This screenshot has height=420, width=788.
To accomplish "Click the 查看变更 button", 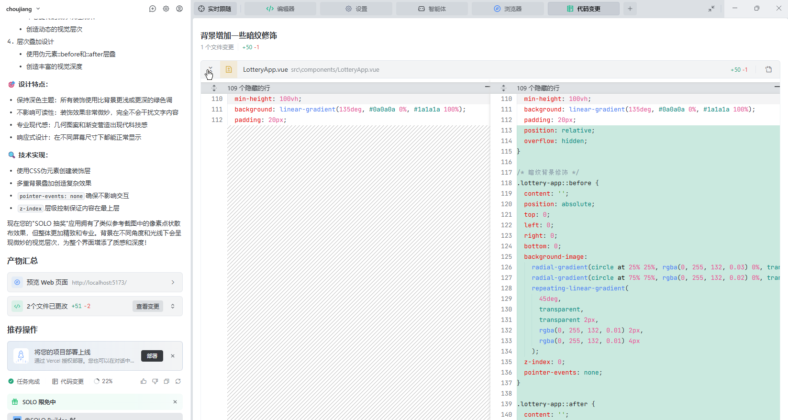I will click(147, 306).
